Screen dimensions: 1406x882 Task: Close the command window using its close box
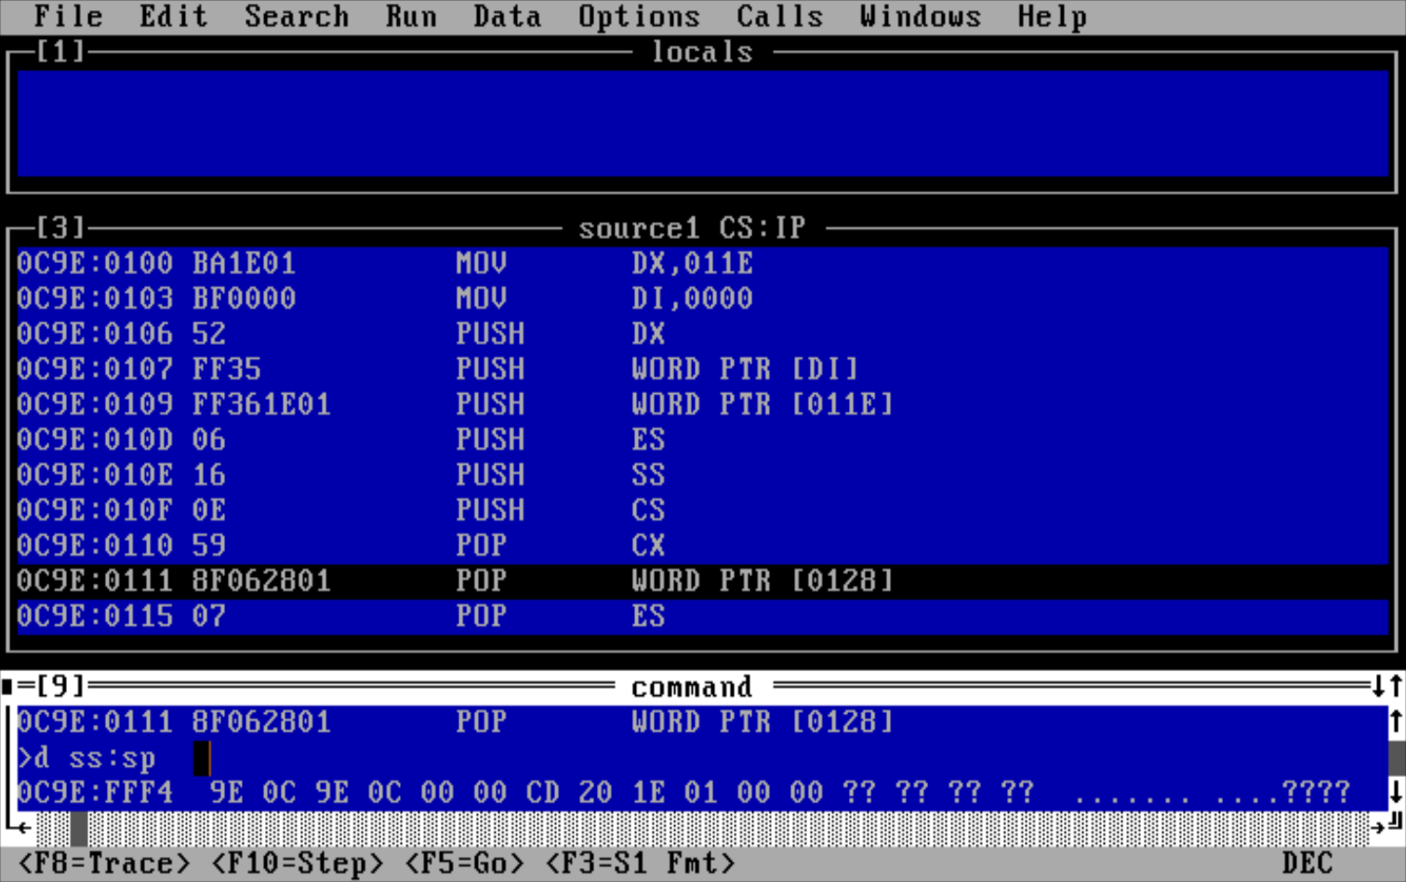coord(7,686)
